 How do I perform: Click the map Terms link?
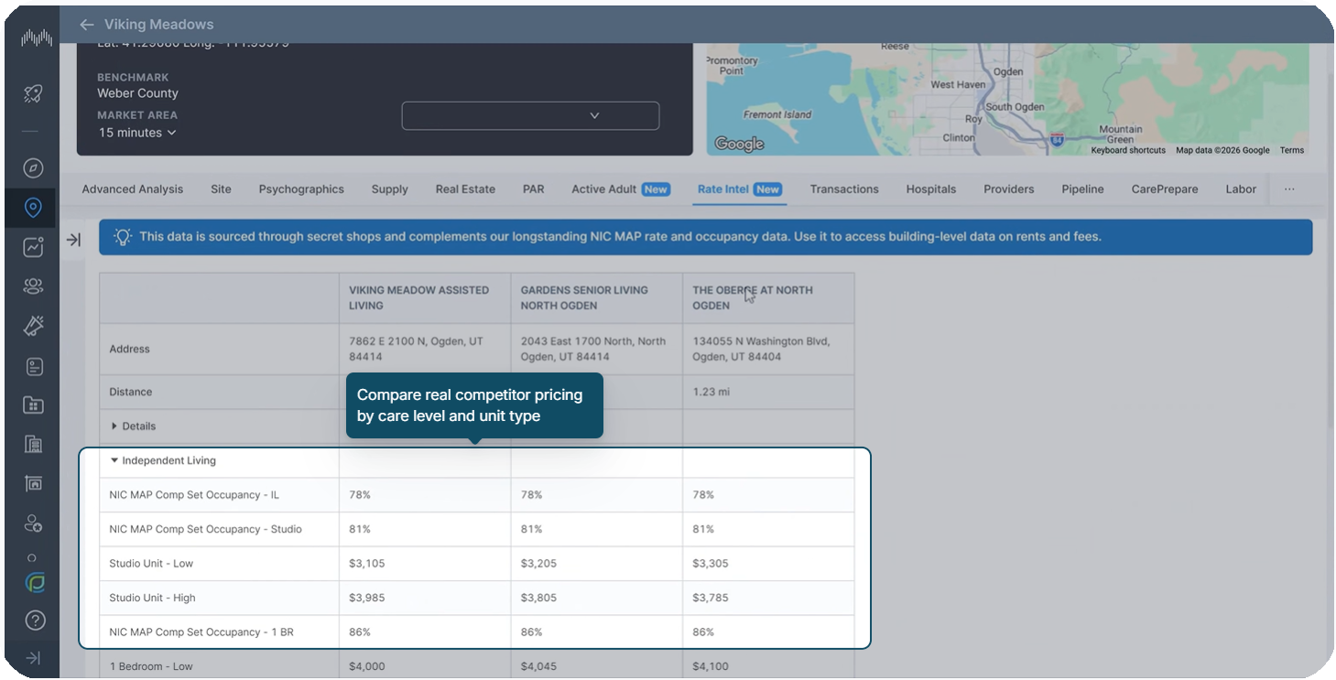[x=1291, y=150]
